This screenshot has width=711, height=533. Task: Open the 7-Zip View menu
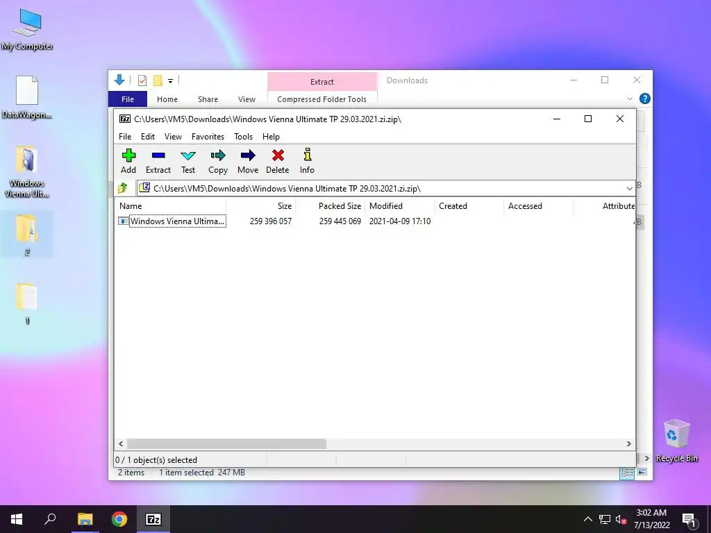click(173, 137)
